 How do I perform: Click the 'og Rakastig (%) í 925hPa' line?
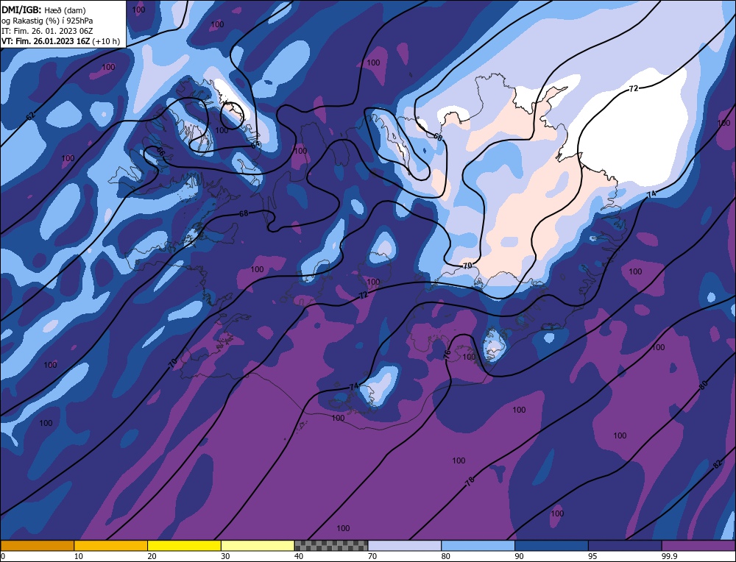[x=47, y=21]
